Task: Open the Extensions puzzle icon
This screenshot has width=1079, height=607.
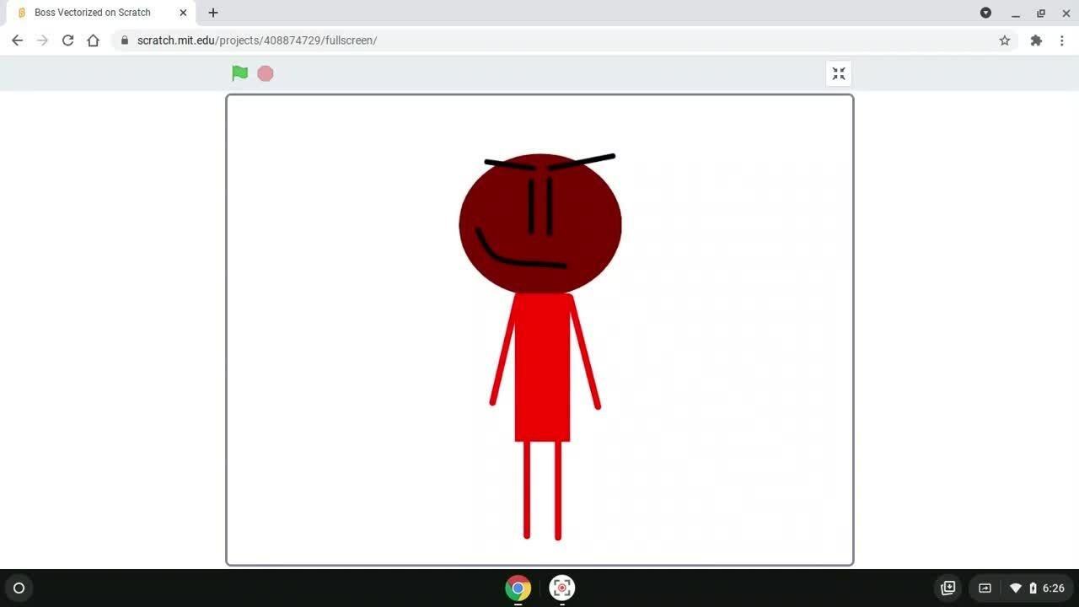Action: (1036, 40)
